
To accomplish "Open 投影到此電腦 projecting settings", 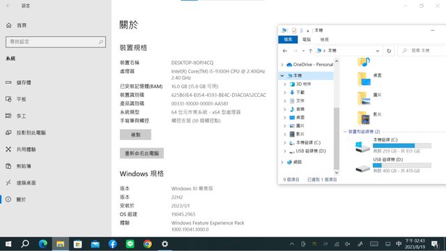I will 26,132.
